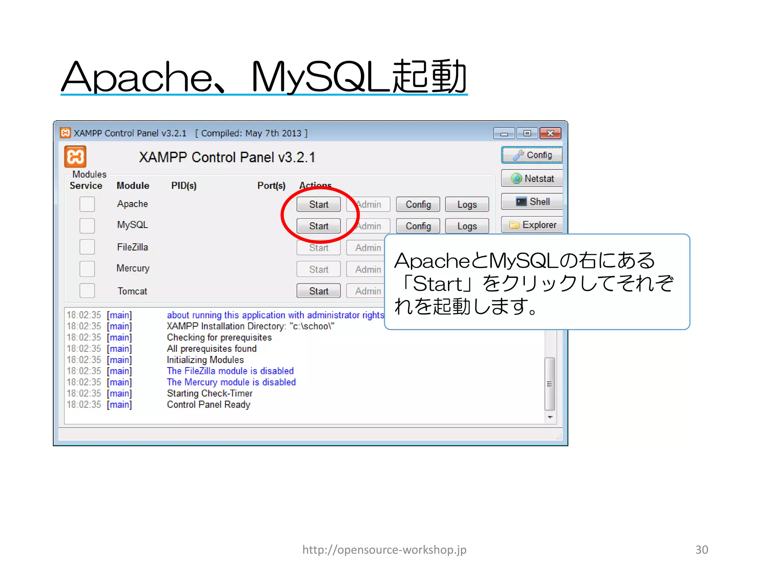Toggle the Tomcat service checkbox
This screenshot has width=769, height=576.
[87, 290]
